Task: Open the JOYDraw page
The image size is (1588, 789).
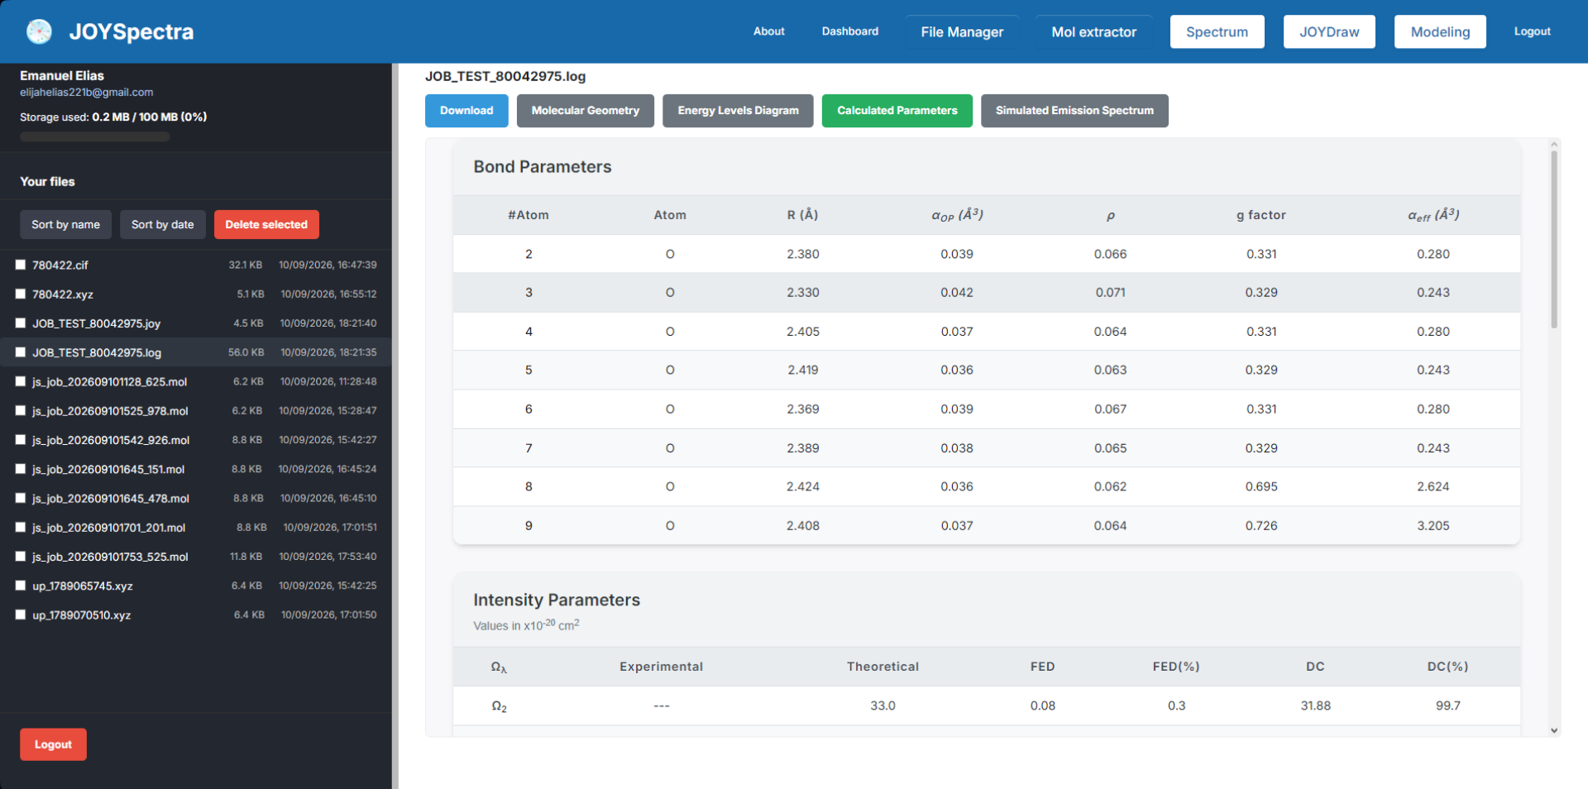Action: point(1329,31)
